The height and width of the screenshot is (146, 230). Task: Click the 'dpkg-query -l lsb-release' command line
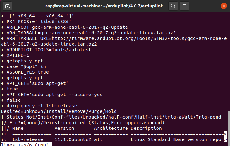[42, 106]
